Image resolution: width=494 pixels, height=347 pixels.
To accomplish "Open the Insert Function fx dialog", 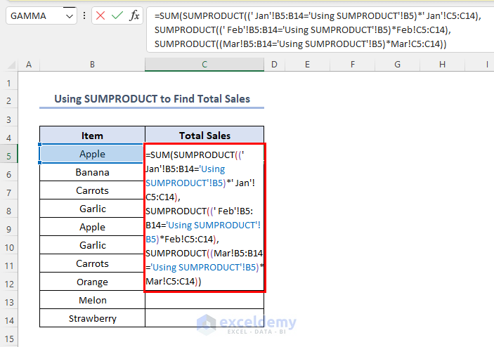I will (x=134, y=15).
